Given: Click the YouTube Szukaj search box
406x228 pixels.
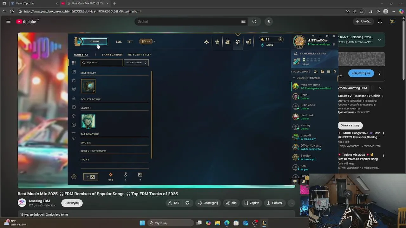Looking at the screenshot, I should point(192,22).
